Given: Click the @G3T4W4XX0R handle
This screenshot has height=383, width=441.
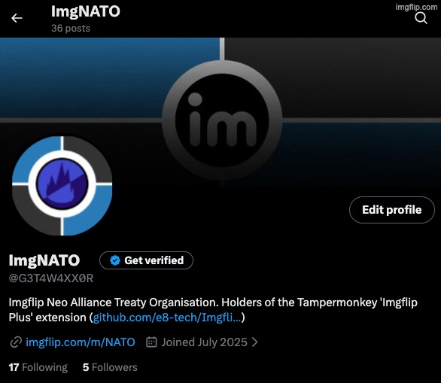Looking at the screenshot, I should [x=51, y=278].
